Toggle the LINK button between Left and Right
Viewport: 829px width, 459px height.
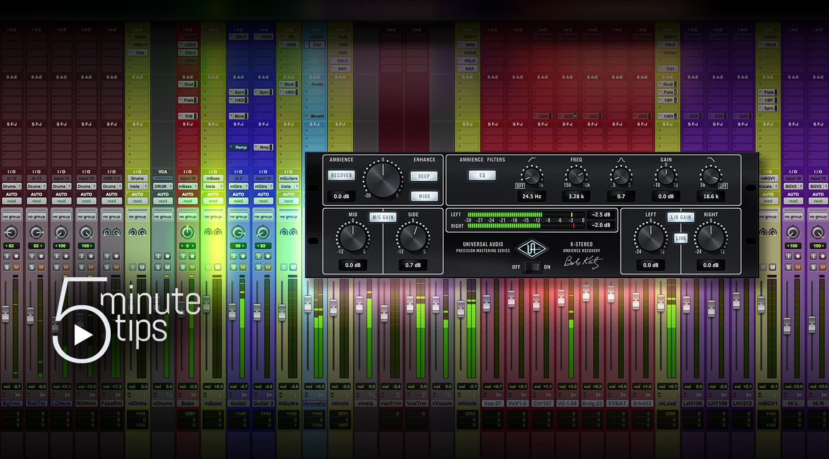coord(681,238)
